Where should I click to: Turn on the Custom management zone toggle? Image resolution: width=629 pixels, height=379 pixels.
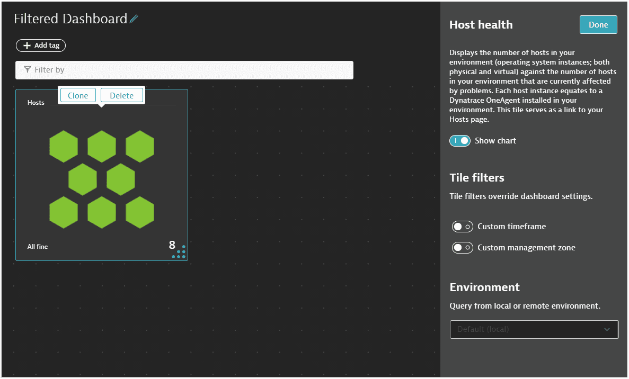tap(462, 248)
